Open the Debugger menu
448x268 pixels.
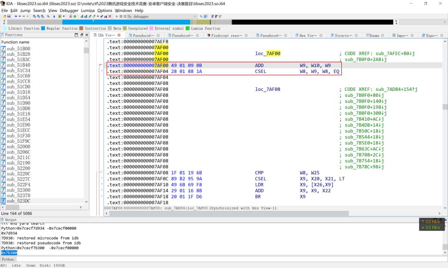tap(69, 10)
